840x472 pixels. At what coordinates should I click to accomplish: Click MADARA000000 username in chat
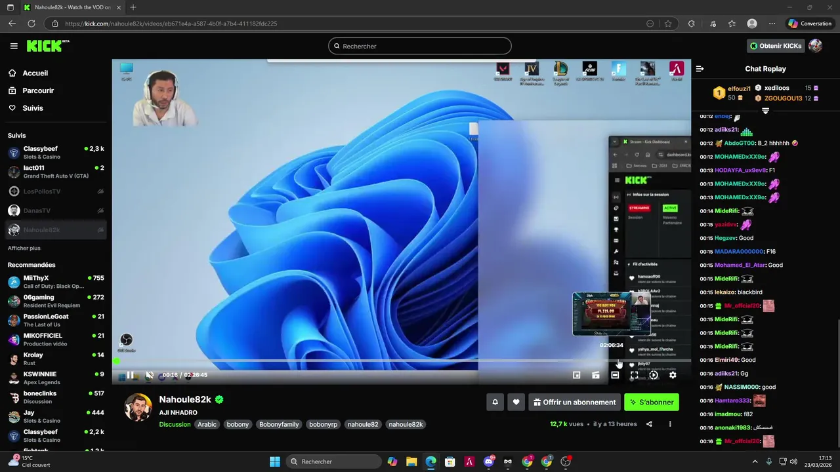point(739,251)
